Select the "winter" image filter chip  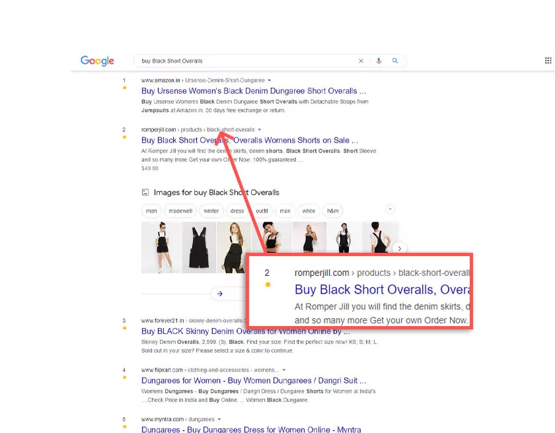point(211,211)
